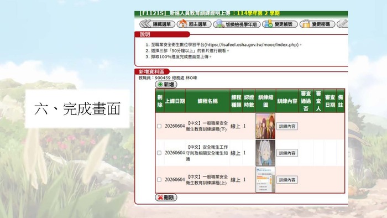Click the red X 刪除 button
Viewport: 387px width, 218px height.
[166, 198]
